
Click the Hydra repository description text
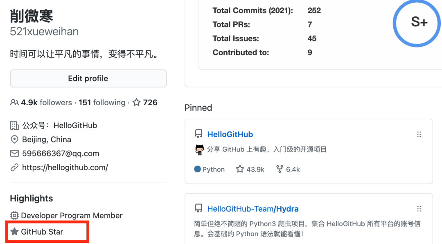(x=307, y=229)
